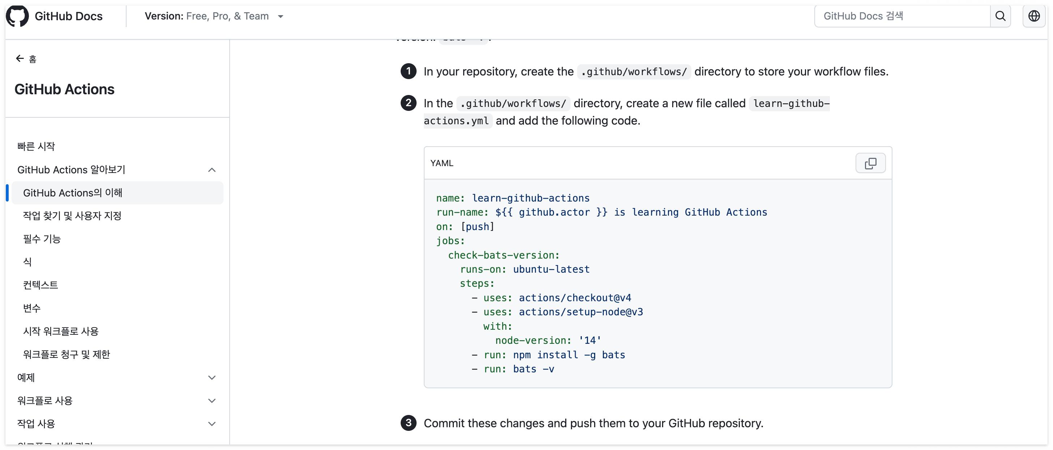
Task: Open the 빠른 시작 page
Action: pos(36,147)
